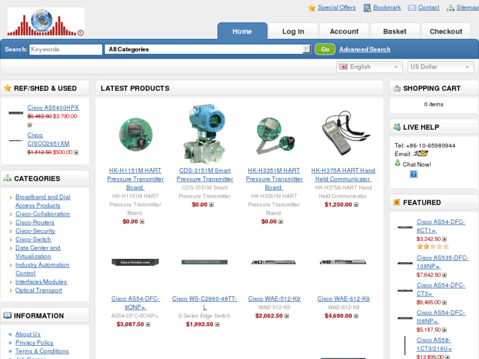Click the Cisco AS54-DFC-6ONP= device image

click(x=135, y=262)
